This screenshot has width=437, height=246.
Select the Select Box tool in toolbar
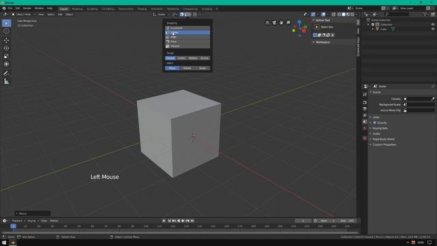6,23
